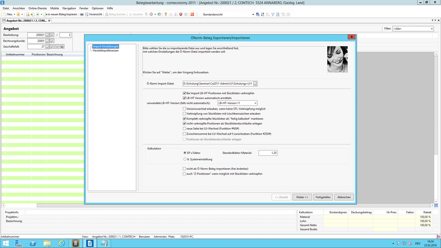Screen dimensions: 441x248
Task: Click the chart icon next to Geschäftsfall
Action: coord(62,47)
